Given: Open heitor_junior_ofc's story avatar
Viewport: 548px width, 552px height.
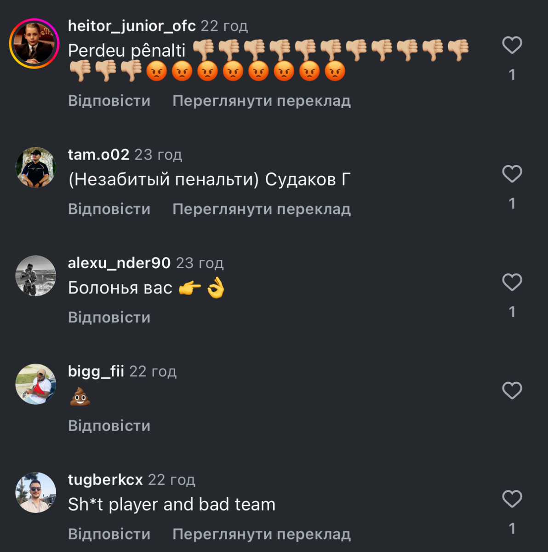Looking at the screenshot, I should tap(35, 44).
